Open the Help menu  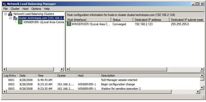(47, 9)
